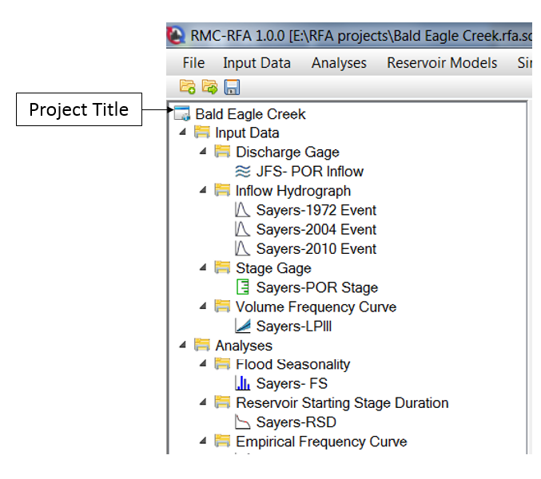Select the Empirical Frequency Curve label
The width and height of the screenshot is (541, 479).
(321, 441)
